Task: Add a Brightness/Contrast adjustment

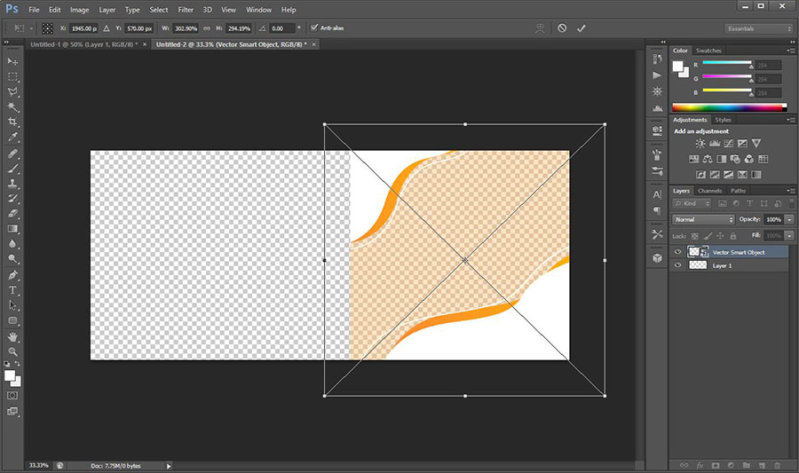Action: 700,143
